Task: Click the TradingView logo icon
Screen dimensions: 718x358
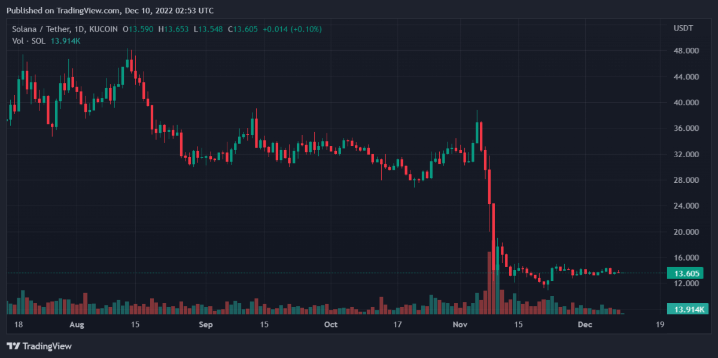Action: click(14, 346)
